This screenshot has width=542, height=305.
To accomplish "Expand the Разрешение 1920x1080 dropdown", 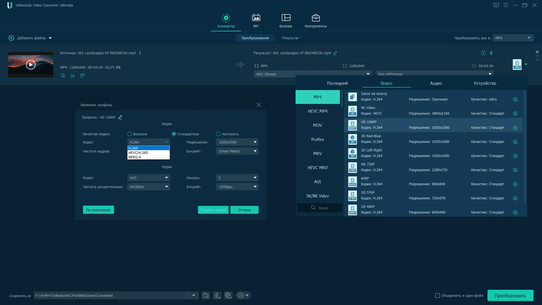I will coord(237,142).
